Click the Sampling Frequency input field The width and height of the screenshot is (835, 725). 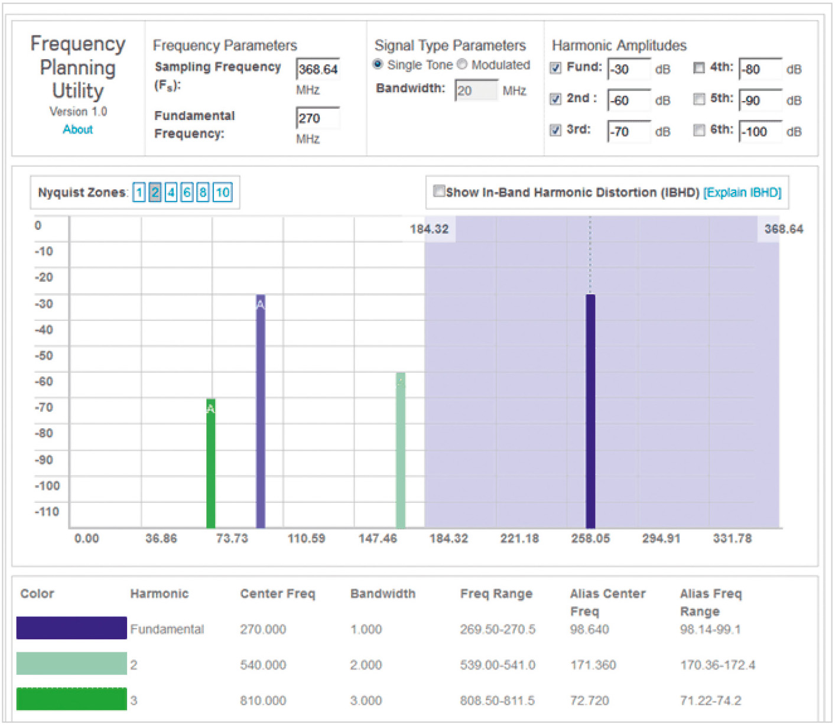(318, 69)
